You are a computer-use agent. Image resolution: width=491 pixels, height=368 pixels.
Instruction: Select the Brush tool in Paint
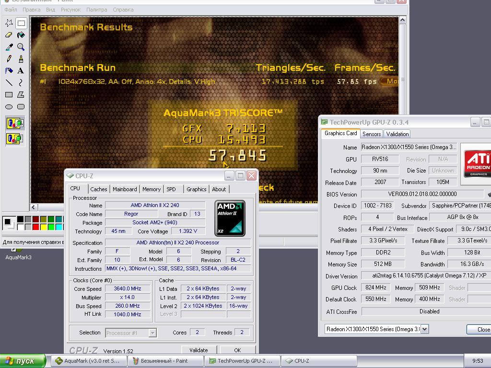[x=21, y=59]
